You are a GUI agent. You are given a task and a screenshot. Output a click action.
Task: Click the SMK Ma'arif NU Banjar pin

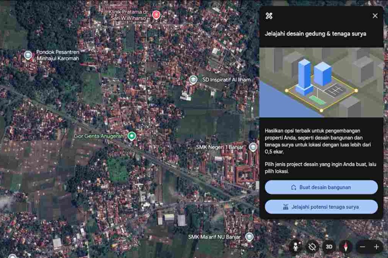click(249, 237)
